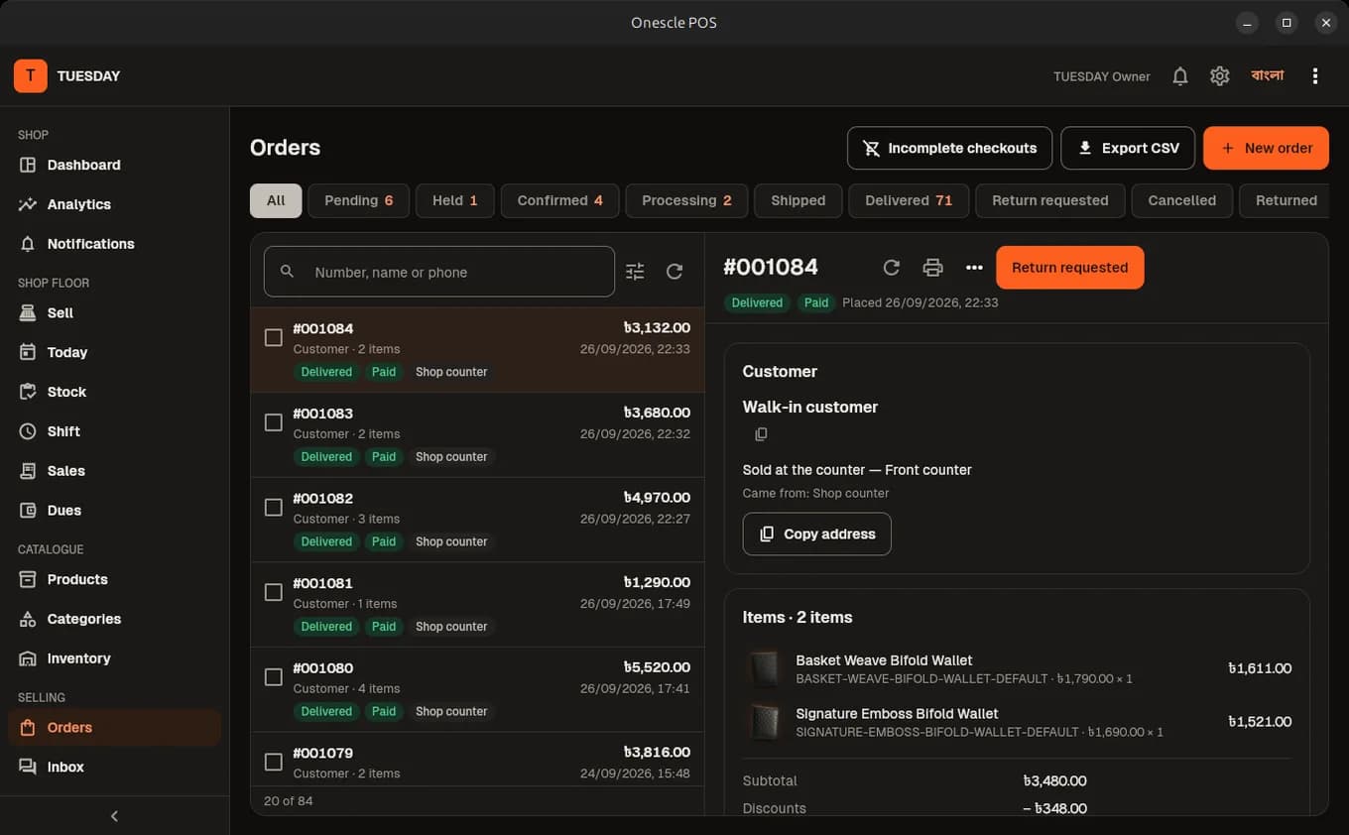This screenshot has height=835, width=1349.
Task: Open settings gear icon
Action: [1220, 76]
